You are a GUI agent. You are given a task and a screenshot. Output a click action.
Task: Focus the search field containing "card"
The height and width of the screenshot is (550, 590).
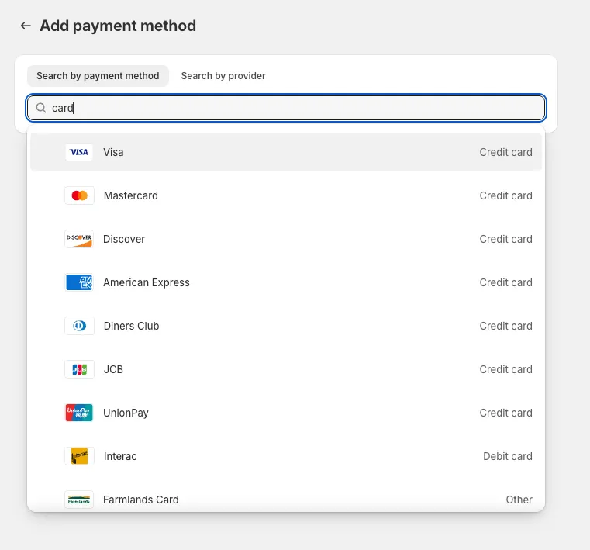[286, 108]
